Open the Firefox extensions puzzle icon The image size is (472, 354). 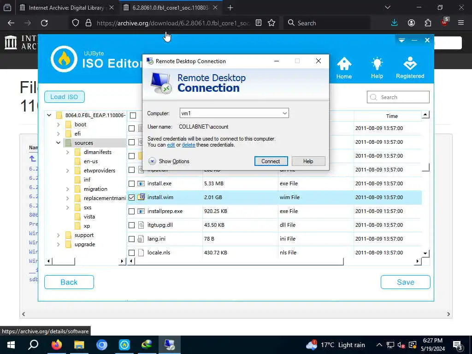[428, 23]
